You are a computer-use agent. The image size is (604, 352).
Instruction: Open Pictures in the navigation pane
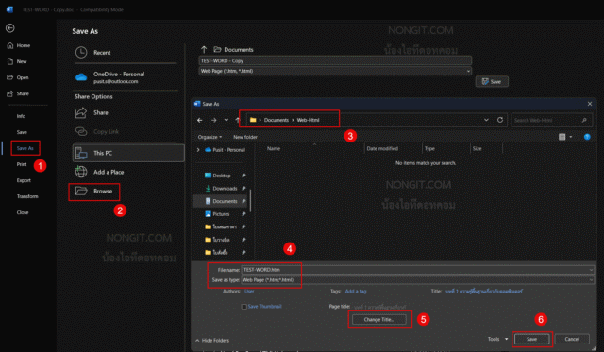point(217,214)
